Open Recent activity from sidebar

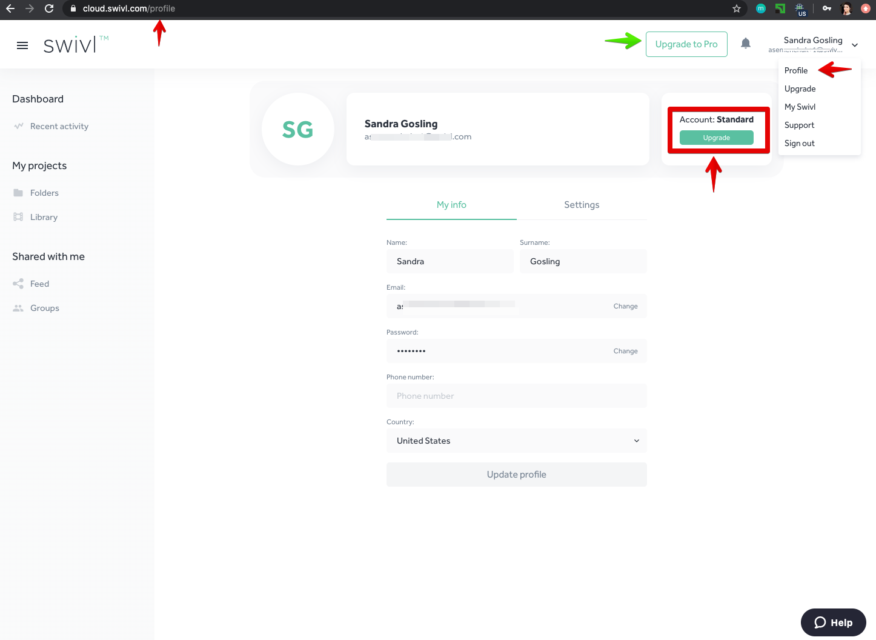pos(59,126)
